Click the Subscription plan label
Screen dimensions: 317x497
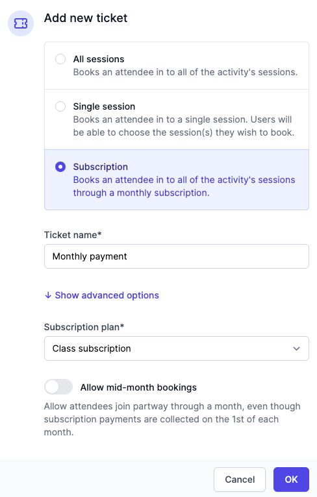tap(84, 327)
